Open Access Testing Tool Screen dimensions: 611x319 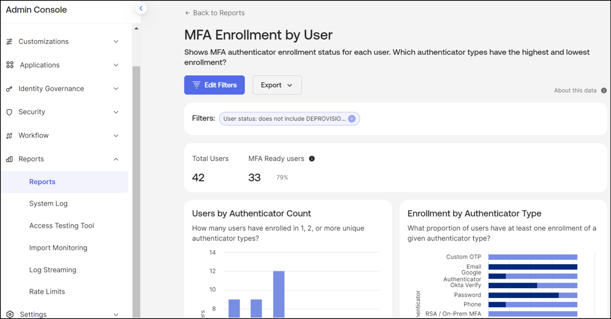tap(62, 225)
